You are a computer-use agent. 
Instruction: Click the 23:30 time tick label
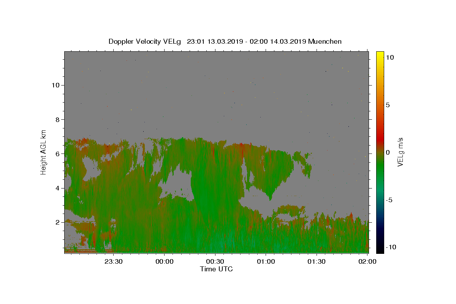coord(114,261)
